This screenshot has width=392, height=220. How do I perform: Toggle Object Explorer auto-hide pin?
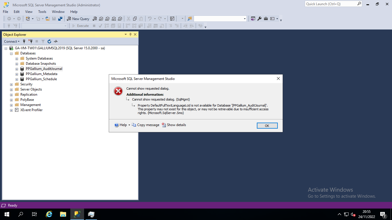pos(130,34)
